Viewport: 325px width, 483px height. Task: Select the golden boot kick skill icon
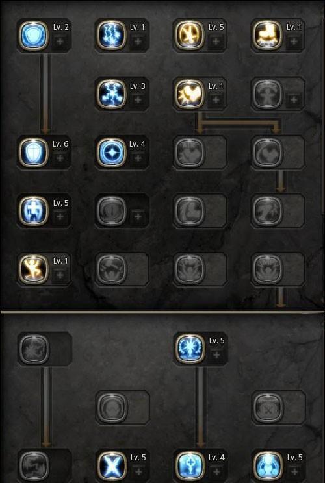pos(268,35)
